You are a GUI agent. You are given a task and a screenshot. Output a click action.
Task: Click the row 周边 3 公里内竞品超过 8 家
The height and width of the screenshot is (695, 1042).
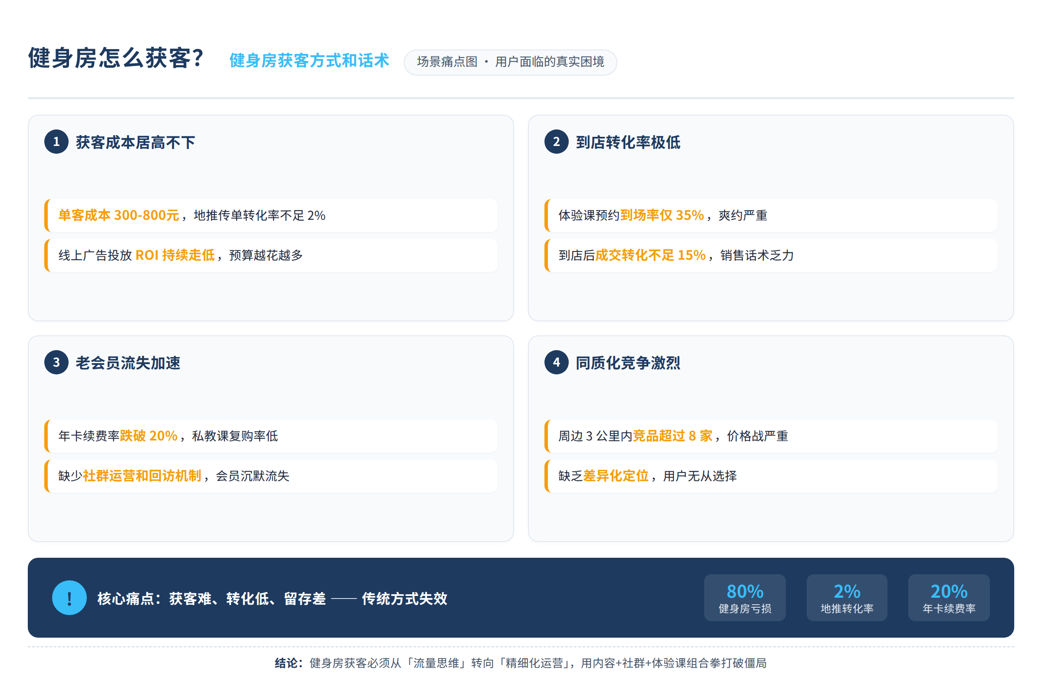[x=771, y=436]
